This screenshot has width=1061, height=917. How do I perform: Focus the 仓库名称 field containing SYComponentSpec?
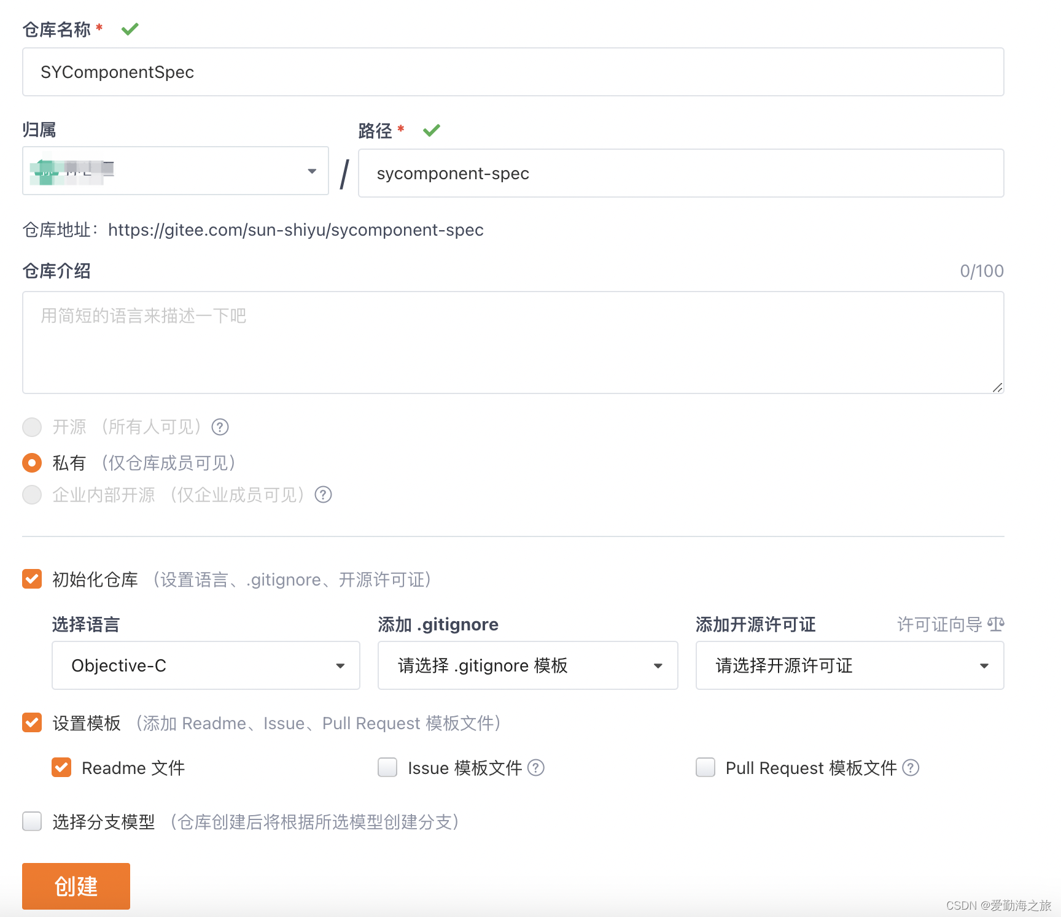(513, 72)
